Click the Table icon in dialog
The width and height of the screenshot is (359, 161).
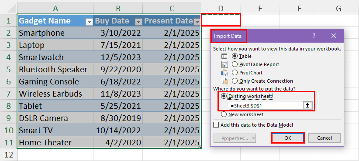coord(224,56)
